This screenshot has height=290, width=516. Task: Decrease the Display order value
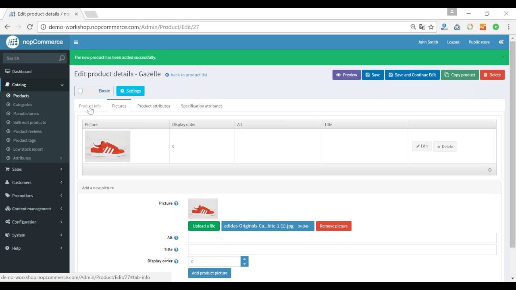244,264
